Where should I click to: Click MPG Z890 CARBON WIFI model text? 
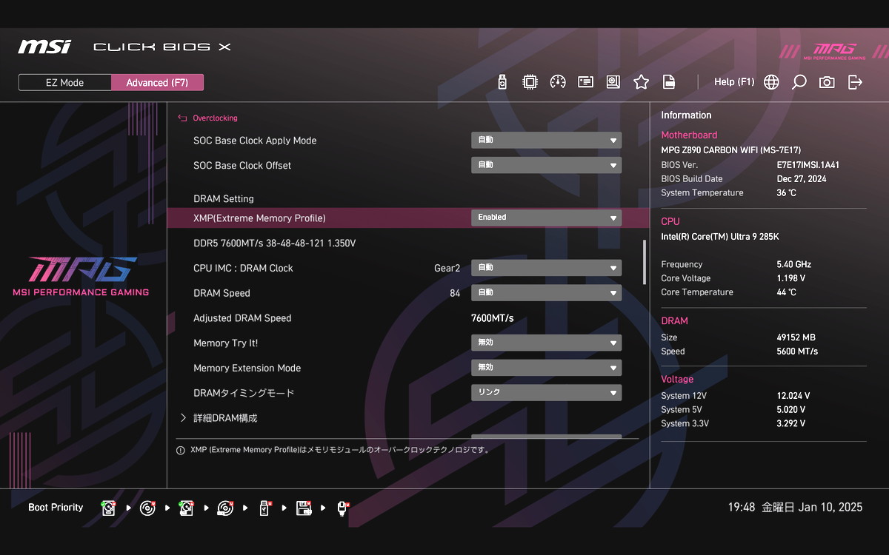730,150
